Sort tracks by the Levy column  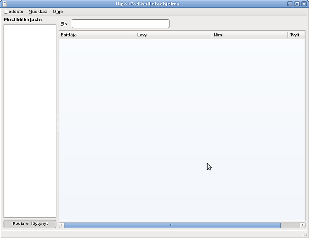click(x=173, y=35)
